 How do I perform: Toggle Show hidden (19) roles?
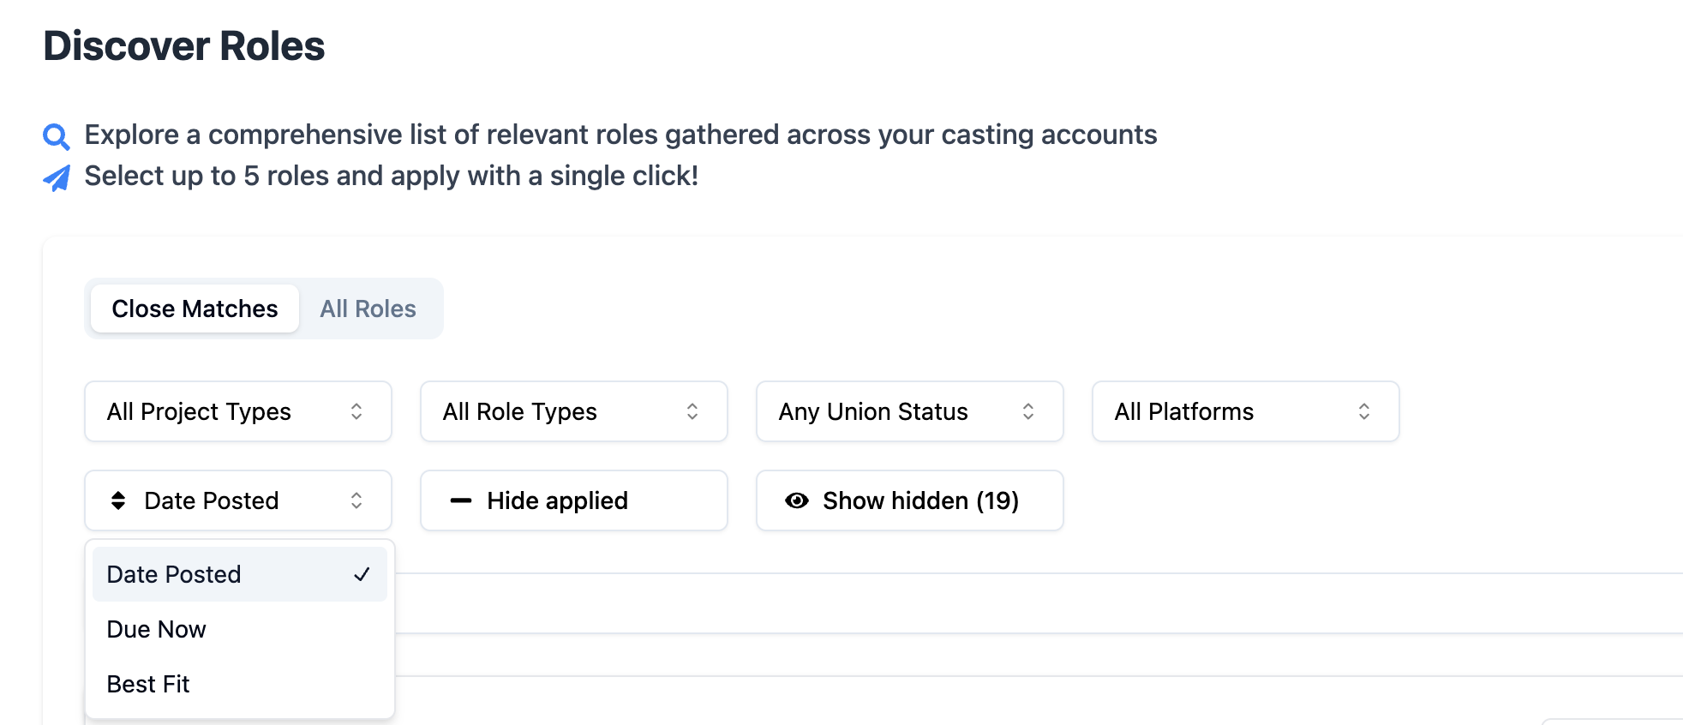tap(909, 500)
